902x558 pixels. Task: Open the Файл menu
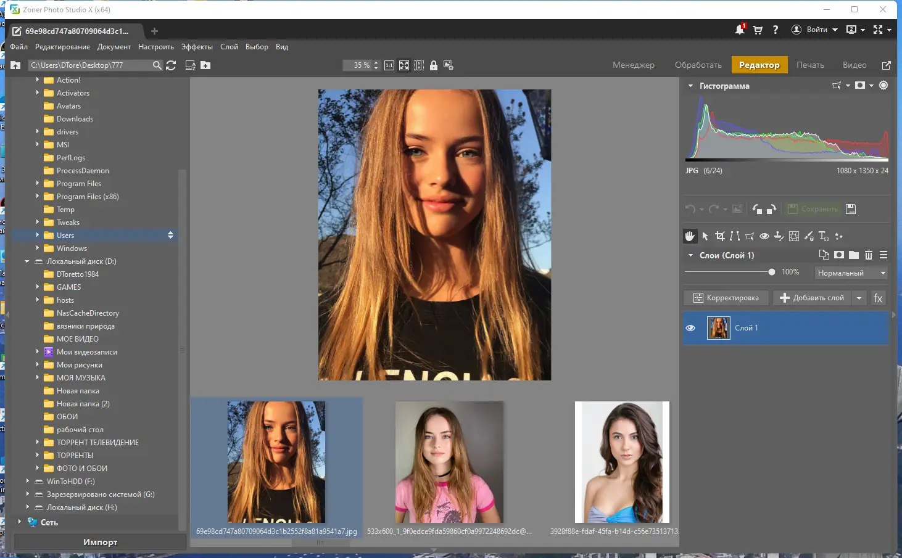click(19, 47)
